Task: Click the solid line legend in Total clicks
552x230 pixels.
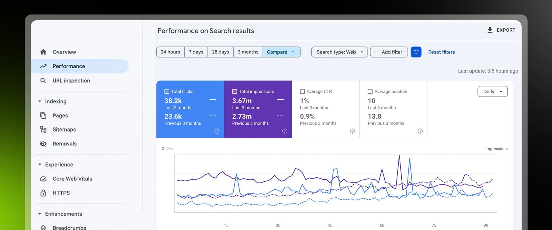Action: (x=213, y=100)
